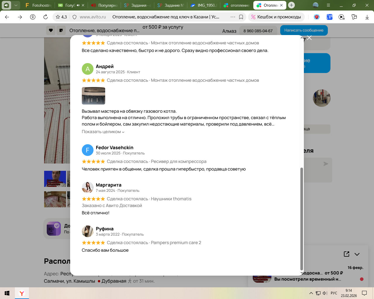Open the blue translator extension icon

[329, 17]
